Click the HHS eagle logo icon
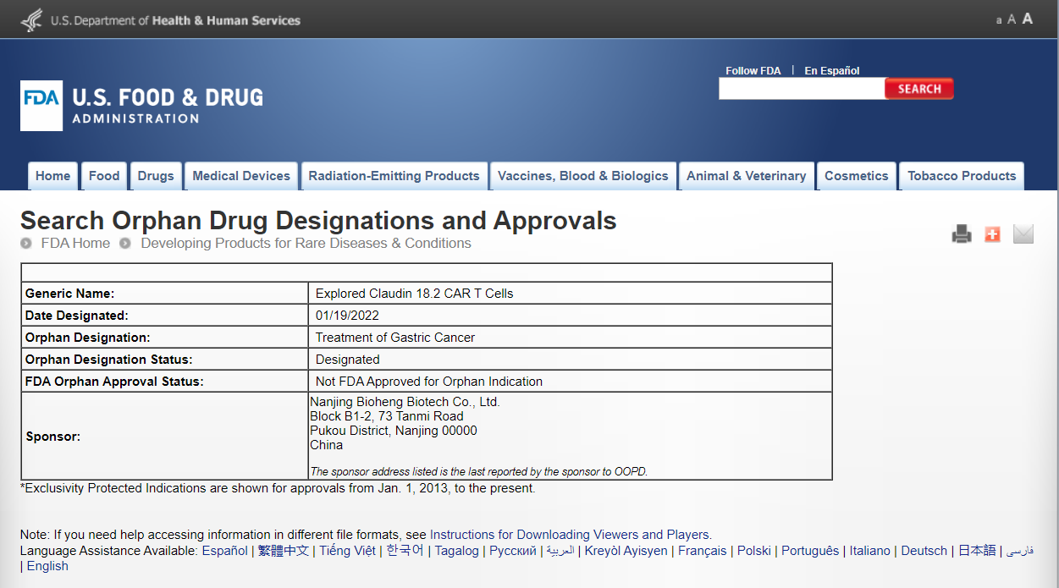This screenshot has width=1059, height=588. [31, 19]
